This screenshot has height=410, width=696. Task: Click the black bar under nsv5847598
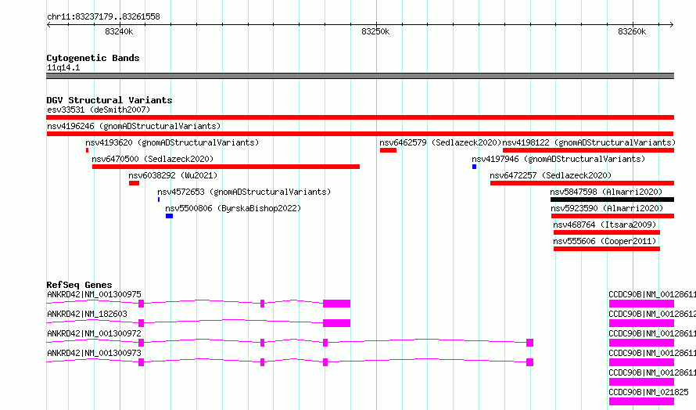click(x=612, y=200)
